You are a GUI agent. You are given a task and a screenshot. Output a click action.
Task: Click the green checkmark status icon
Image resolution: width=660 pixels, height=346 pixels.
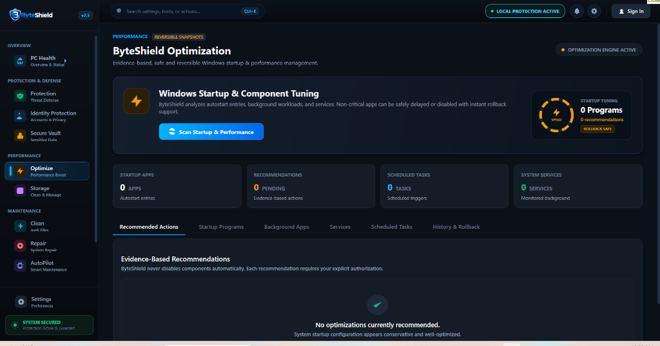tap(377, 305)
